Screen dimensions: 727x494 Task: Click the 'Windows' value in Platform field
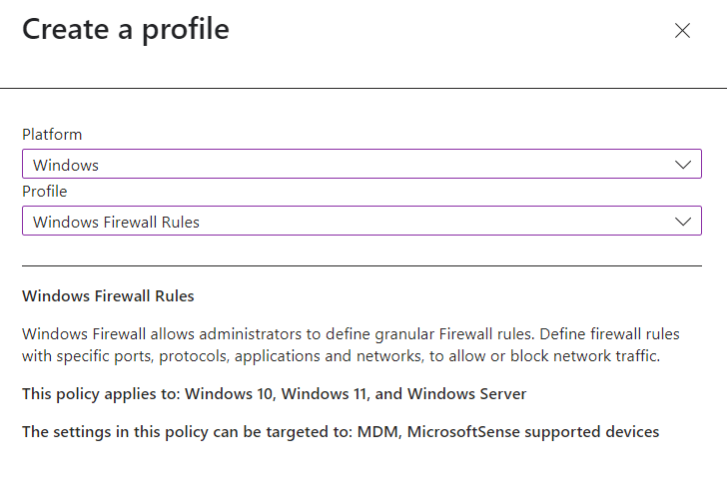[x=66, y=166]
